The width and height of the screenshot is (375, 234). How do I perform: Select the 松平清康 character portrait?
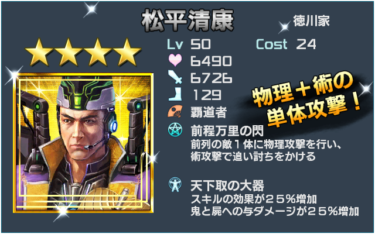point(83,143)
